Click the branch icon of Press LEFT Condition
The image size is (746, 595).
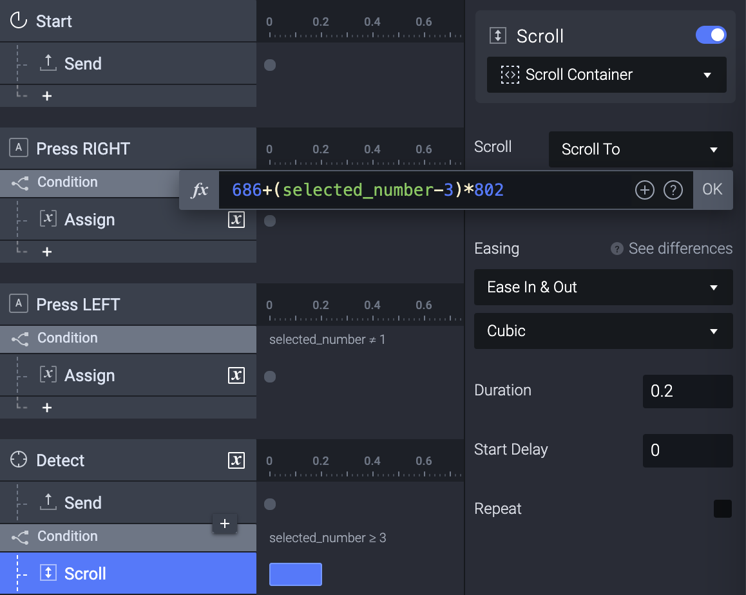20,339
